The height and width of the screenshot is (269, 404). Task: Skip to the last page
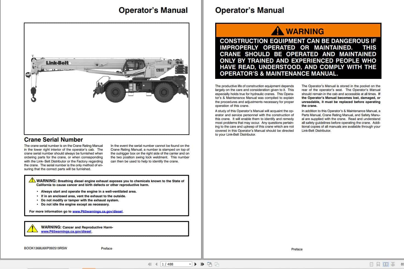click(202, 264)
